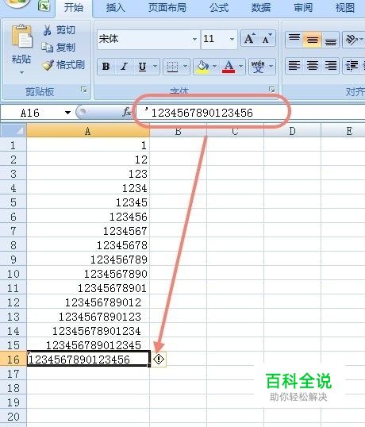Viewport: 365px width, 427px height.
Task: Select row 20 header
Action: 13,417
